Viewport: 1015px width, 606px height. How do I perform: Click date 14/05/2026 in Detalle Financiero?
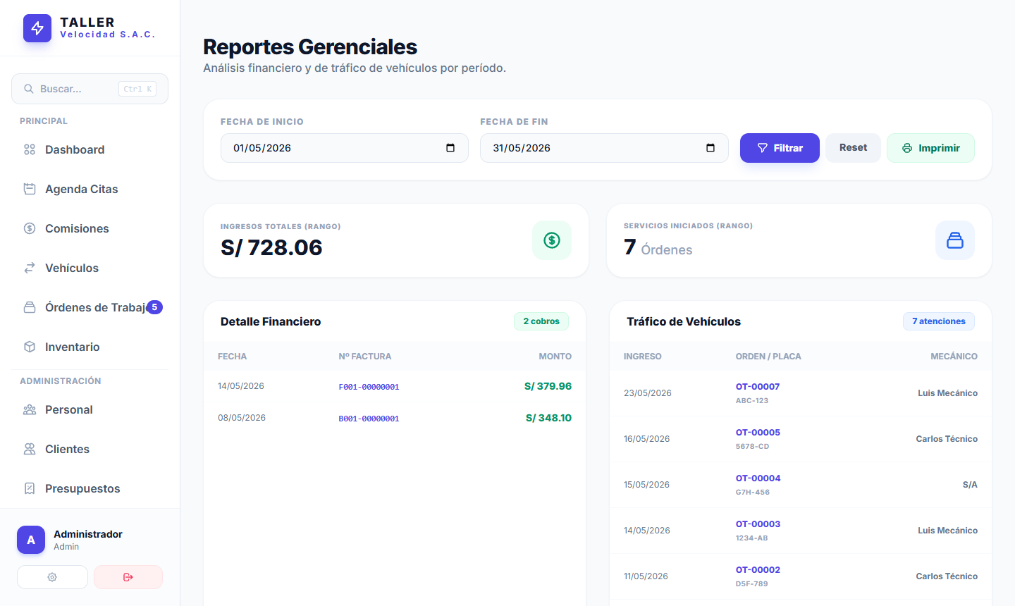[241, 386]
